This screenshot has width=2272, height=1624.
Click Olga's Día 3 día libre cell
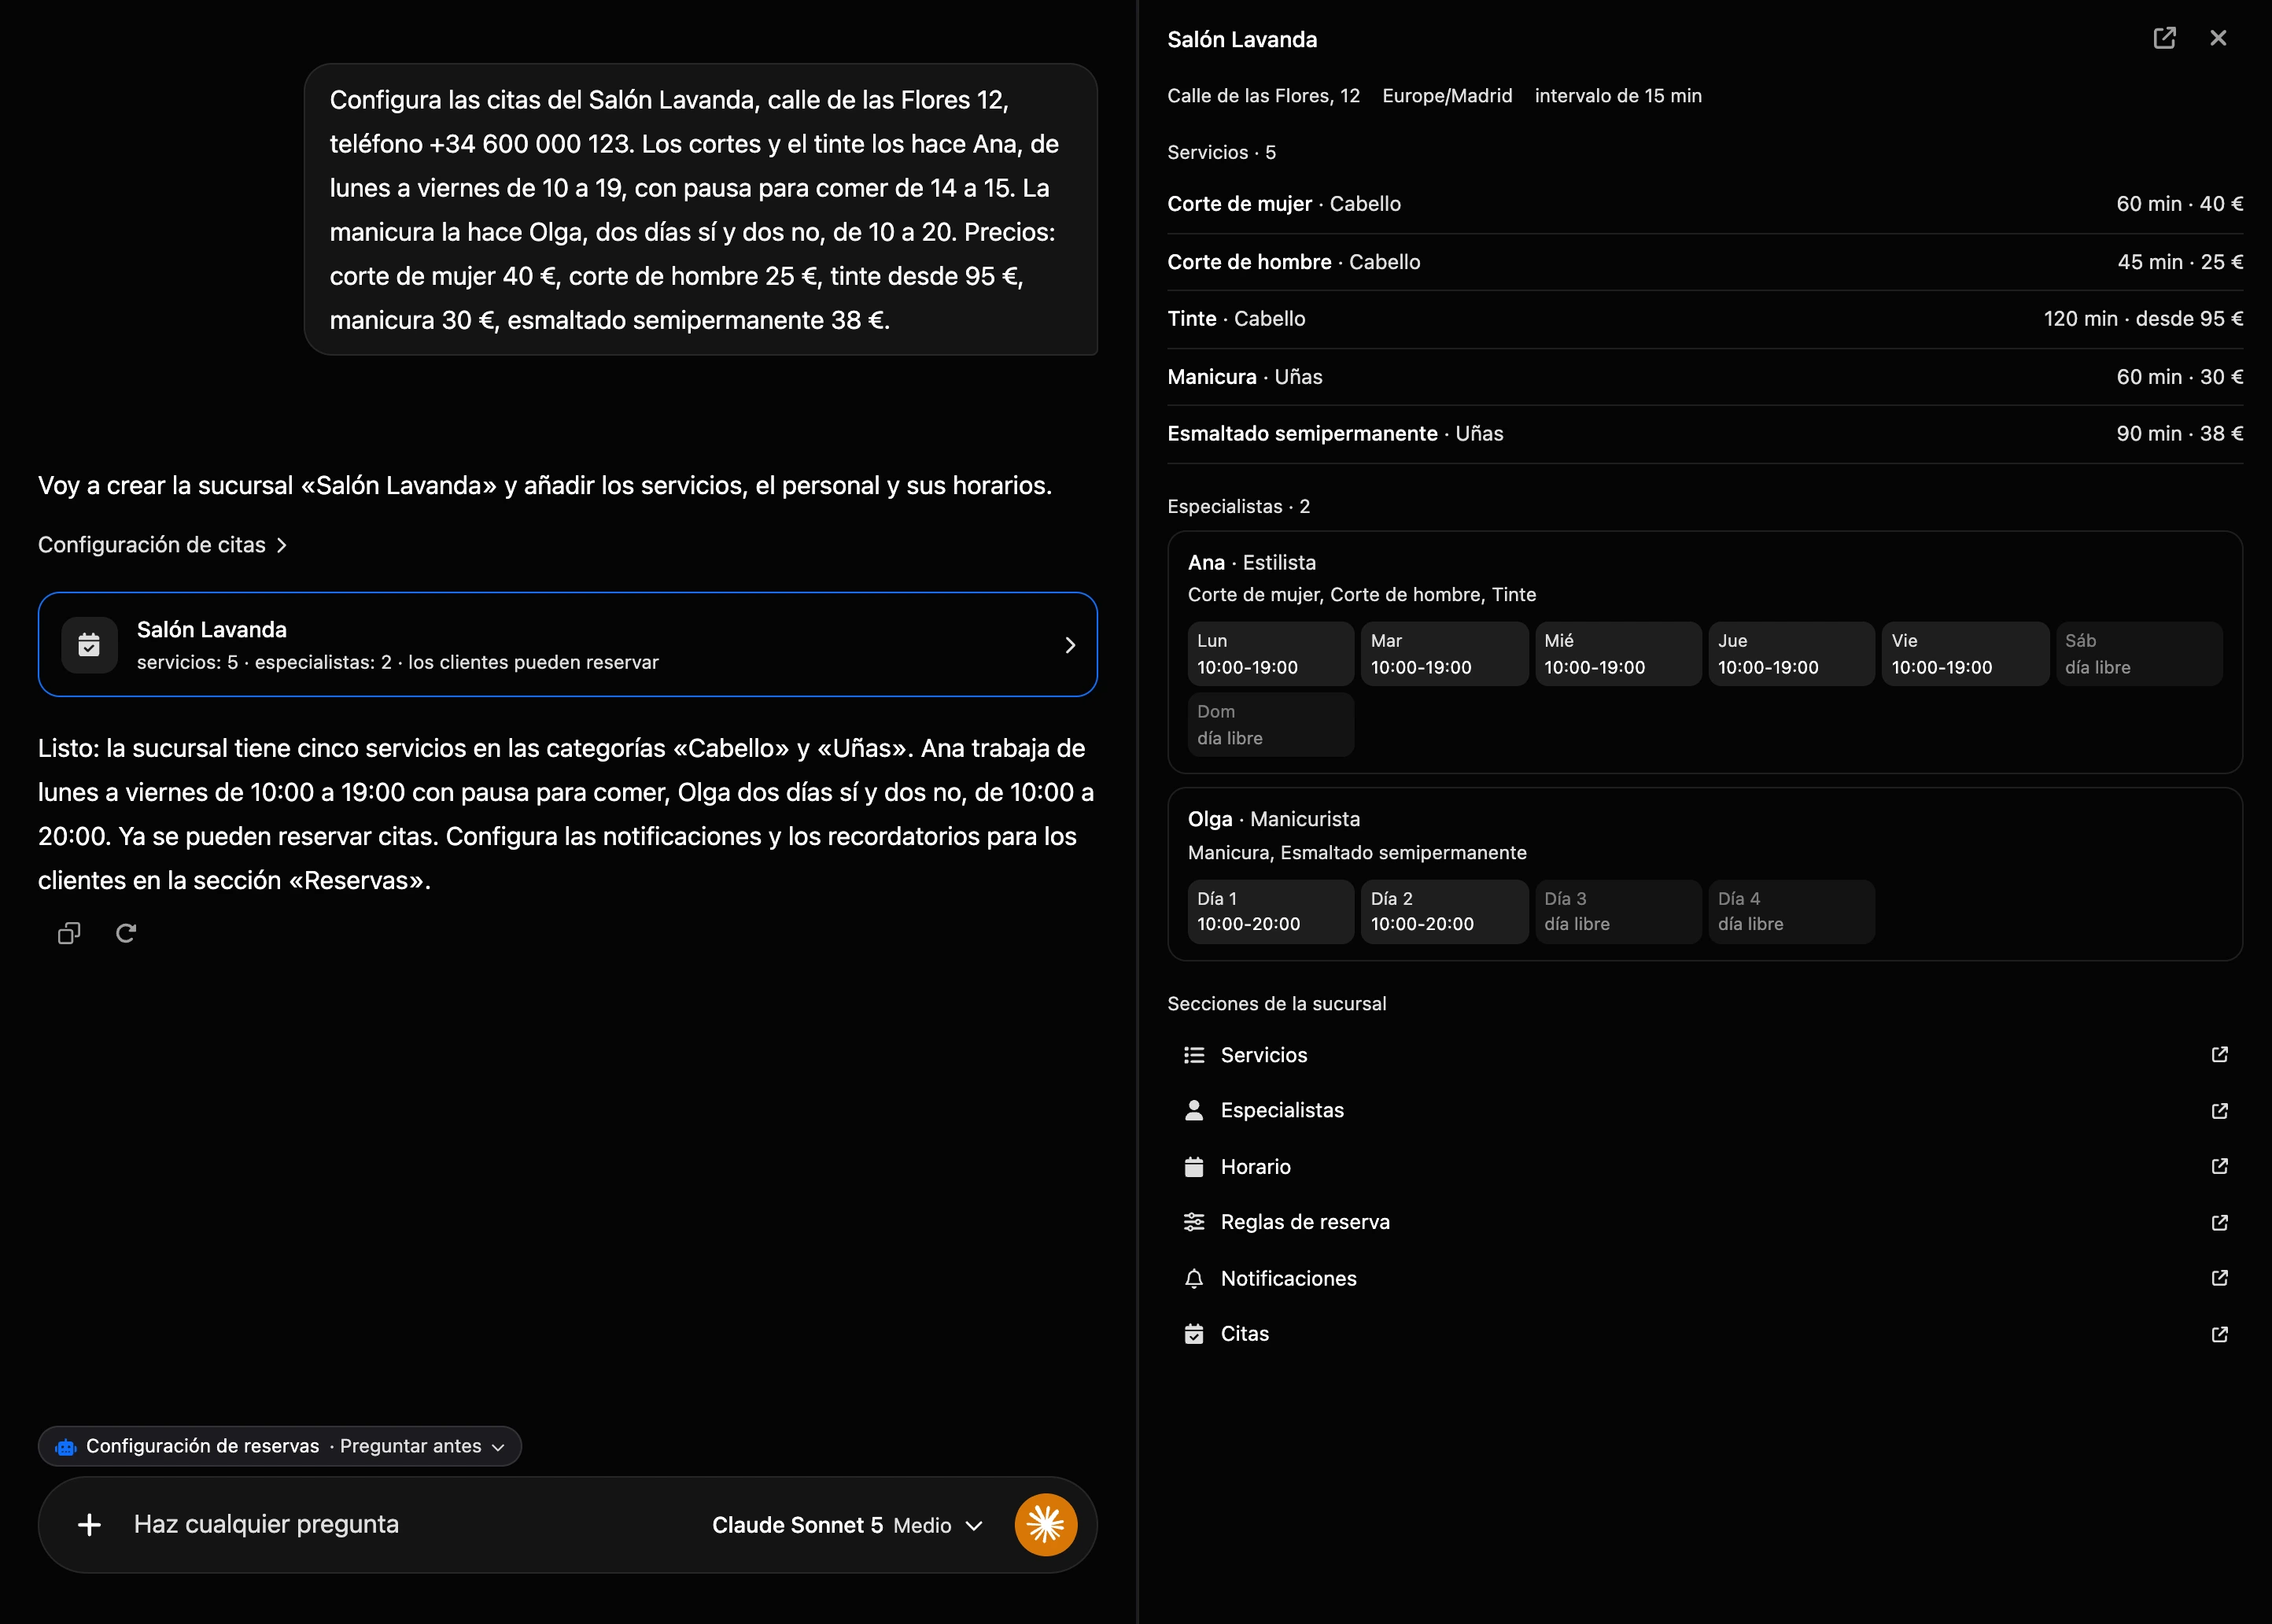click(1617, 912)
